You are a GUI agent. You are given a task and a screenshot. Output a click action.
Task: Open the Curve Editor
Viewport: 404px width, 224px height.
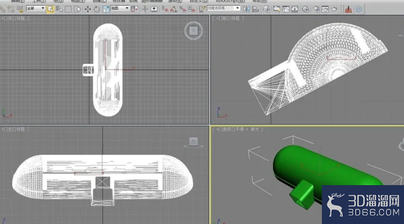click(286, 9)
